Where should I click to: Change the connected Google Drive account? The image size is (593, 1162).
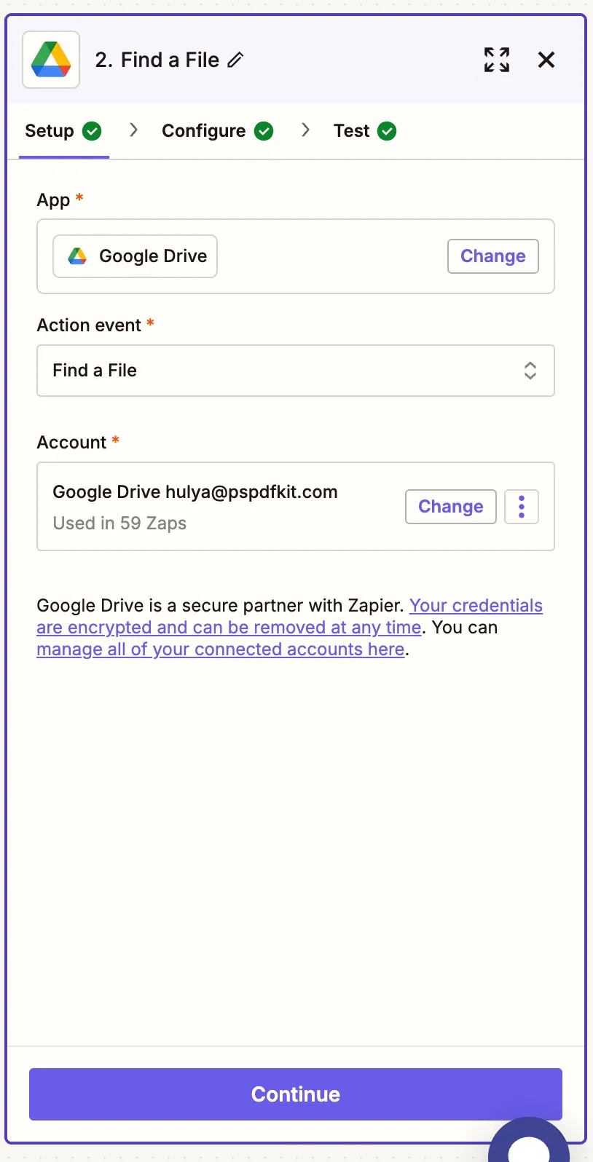coord(450,507)
